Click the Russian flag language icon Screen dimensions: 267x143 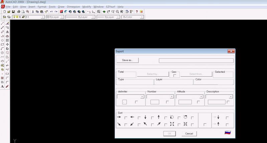pos(228,133)
